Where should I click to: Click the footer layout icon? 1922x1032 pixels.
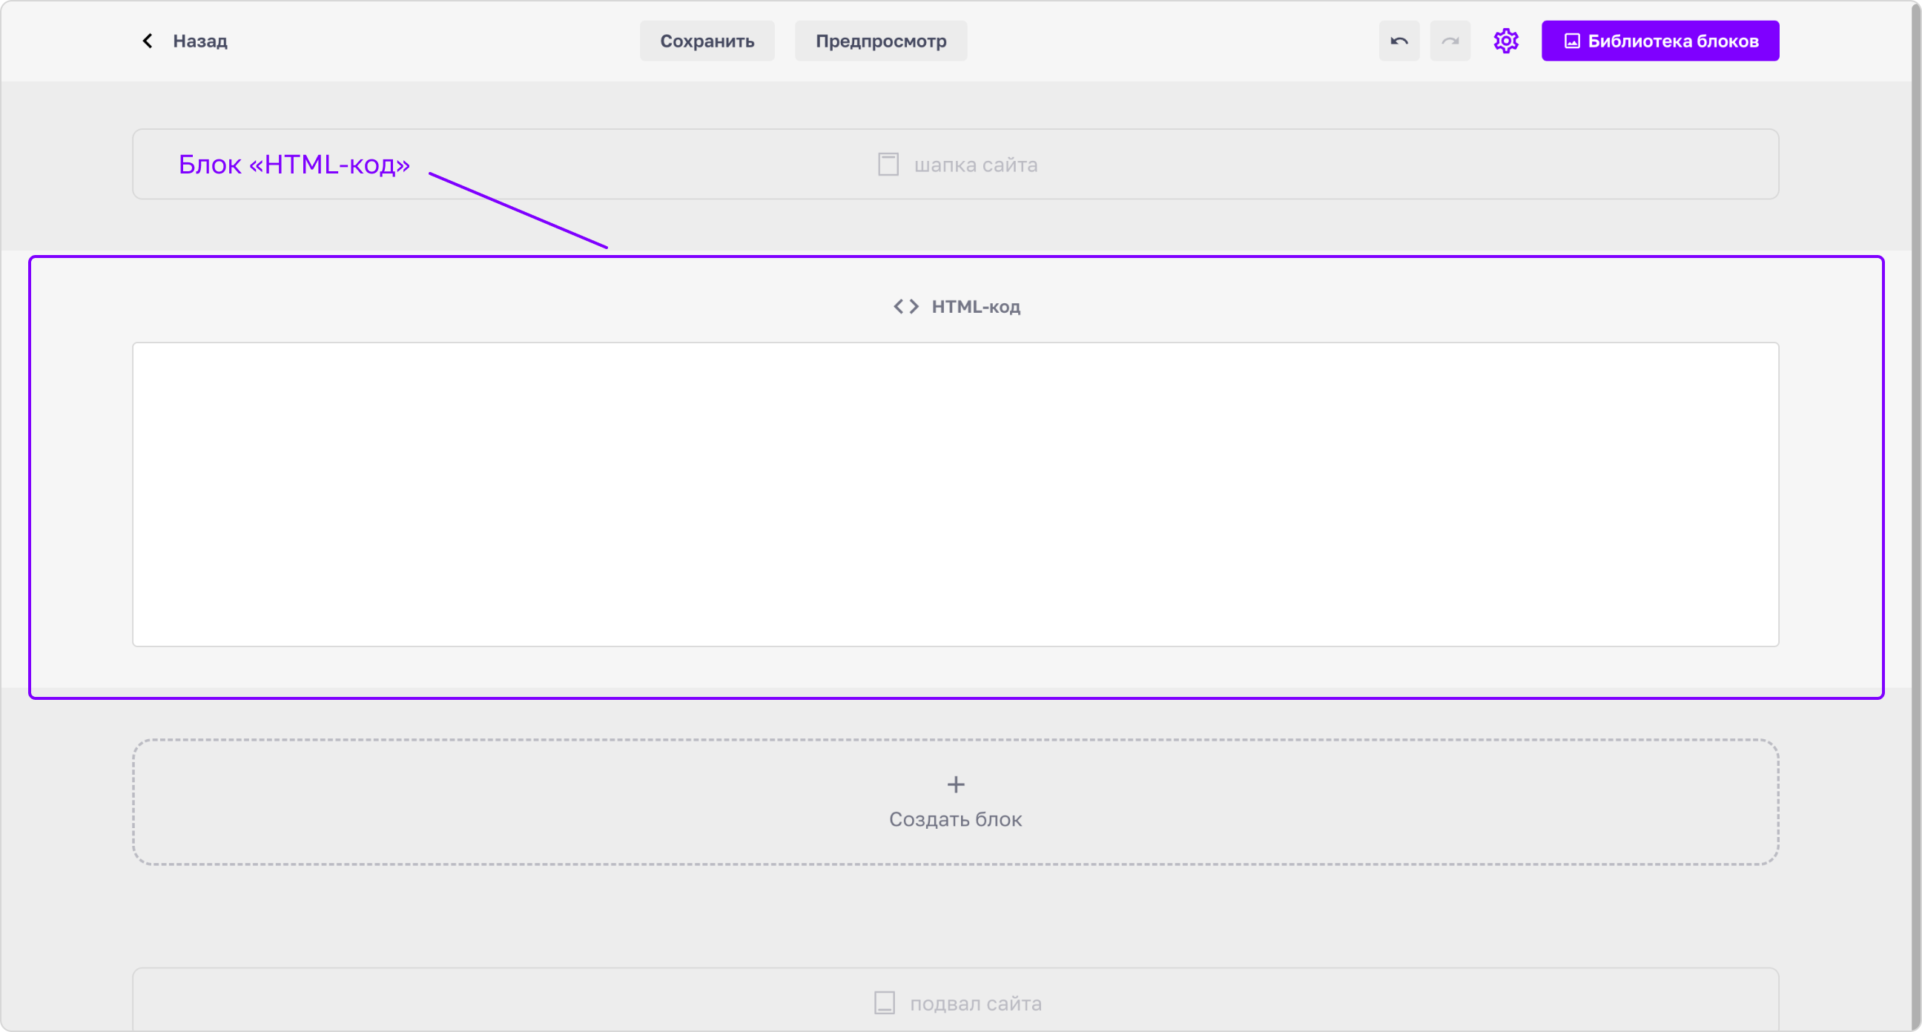pyautogui.click(x=884, y=1002)
